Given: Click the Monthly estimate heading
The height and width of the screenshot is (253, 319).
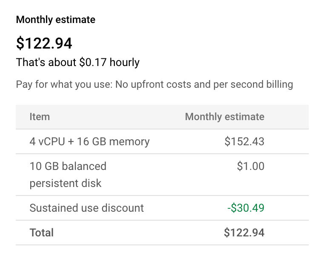Looking at the screenshot, I should tap(55, 20).
